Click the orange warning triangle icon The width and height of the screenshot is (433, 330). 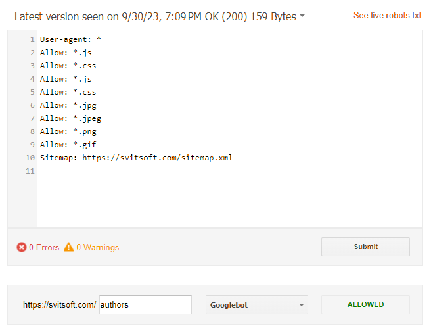click(x=68, y=247)
